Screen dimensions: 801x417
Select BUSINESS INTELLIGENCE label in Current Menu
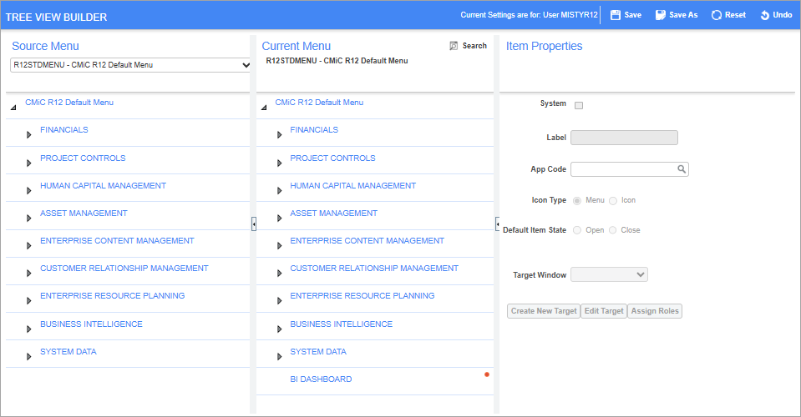point(342,324)
